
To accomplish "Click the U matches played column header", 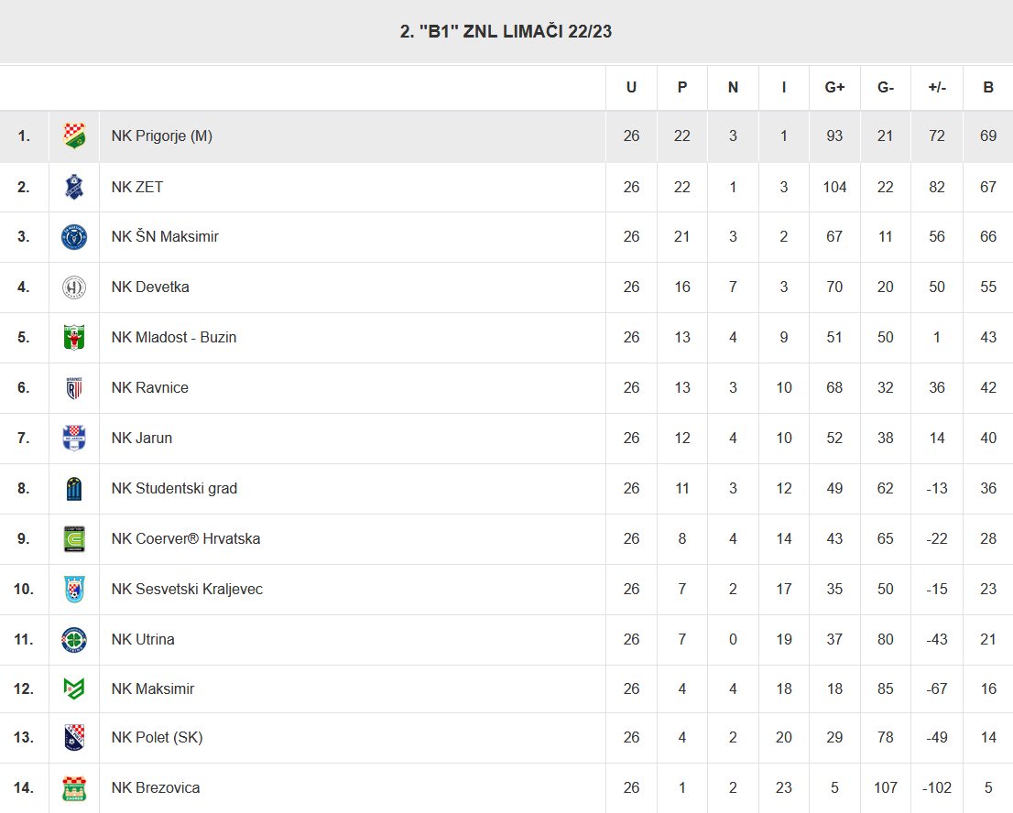I will pos(631,87).
